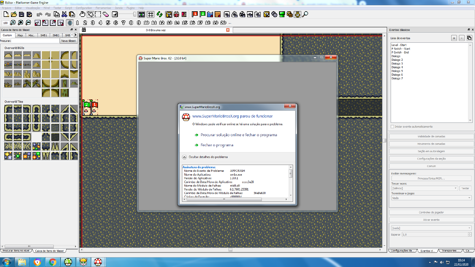The width and height of the screenshot is (475, 267).
Task: Expand Configurações da seção section
Action: coord(431,159)
